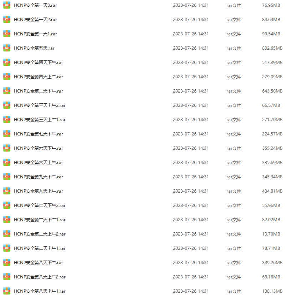Click the size value 138.13MB
The height and width of the screenshot is (297, 286).
tap(272, 291)
